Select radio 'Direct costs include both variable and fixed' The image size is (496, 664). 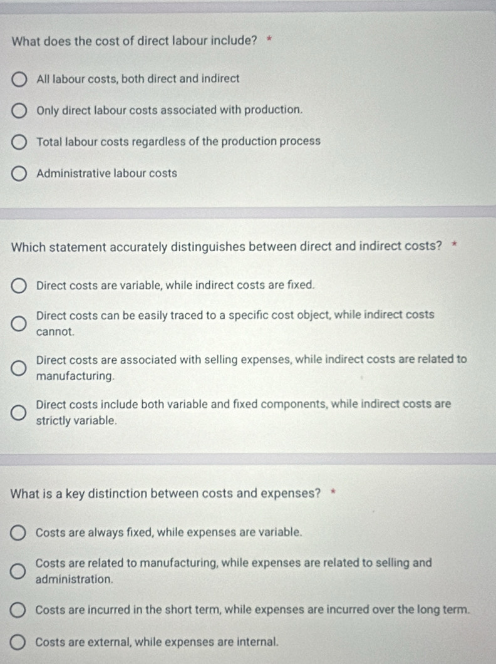click(x=19, y=413)
